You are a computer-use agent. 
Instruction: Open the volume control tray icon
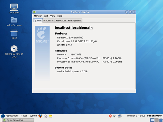(115, 116)
